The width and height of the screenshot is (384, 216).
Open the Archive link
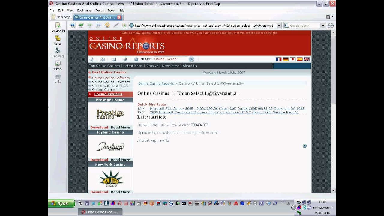152,66
